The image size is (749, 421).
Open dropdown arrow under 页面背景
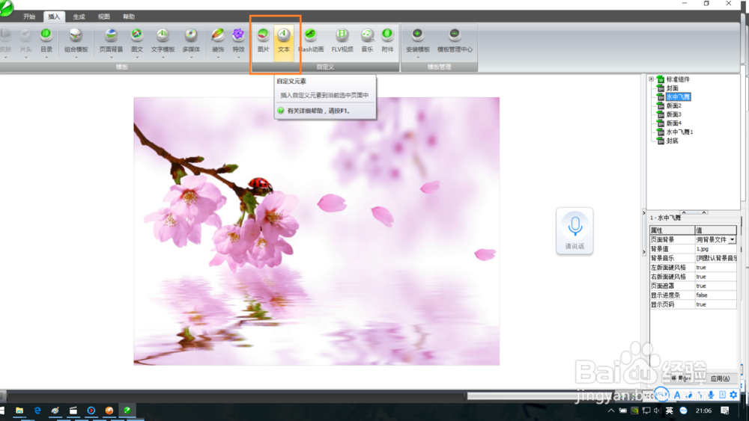[111, 58]
